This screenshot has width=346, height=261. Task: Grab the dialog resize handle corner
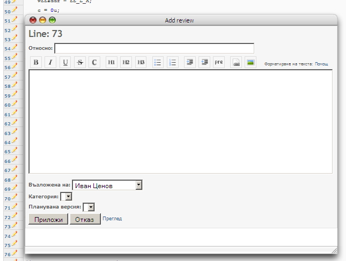click(x=334, y=250)
